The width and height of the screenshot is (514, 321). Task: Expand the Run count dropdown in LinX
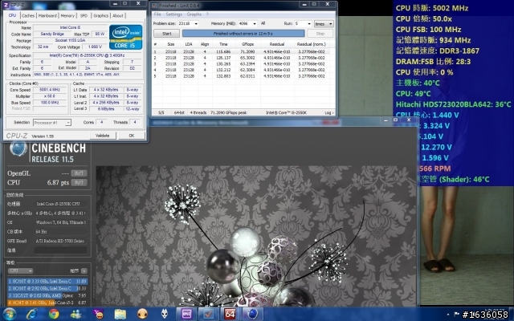pyautogui.click(x=308, y=23)
